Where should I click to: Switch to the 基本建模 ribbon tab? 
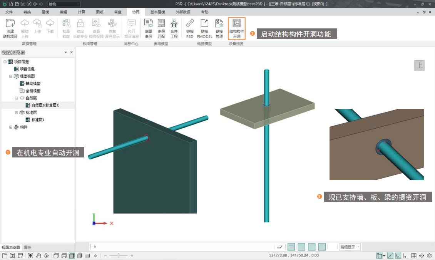[157, 12]
